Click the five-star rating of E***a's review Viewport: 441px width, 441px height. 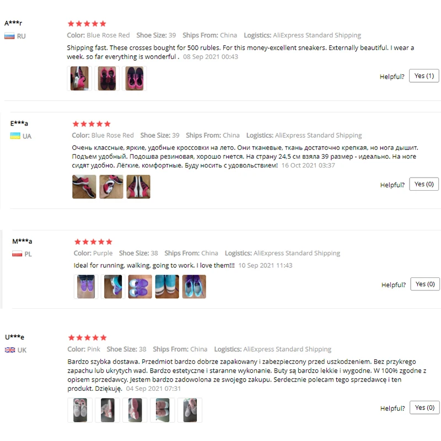pyautogui.click(x=92, y=123)
